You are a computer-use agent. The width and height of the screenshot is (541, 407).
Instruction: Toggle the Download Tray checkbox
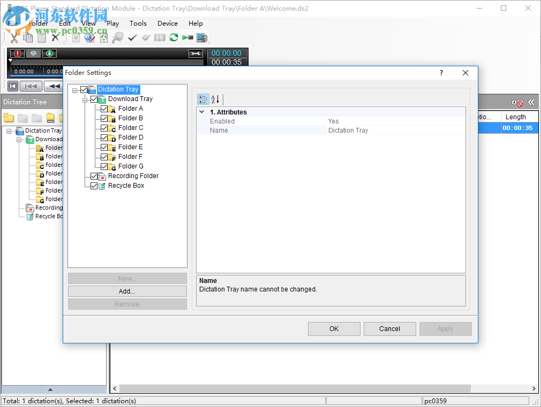point(94,99)
